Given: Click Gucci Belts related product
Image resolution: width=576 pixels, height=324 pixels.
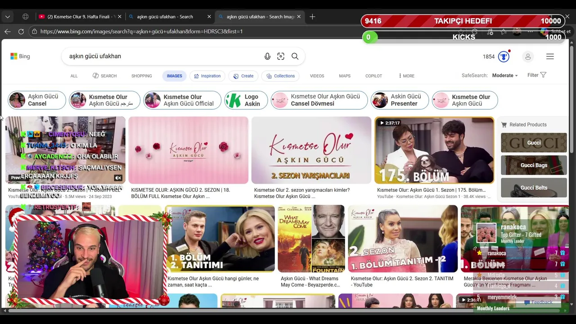Looking at the screenshot, I should 534,188.
